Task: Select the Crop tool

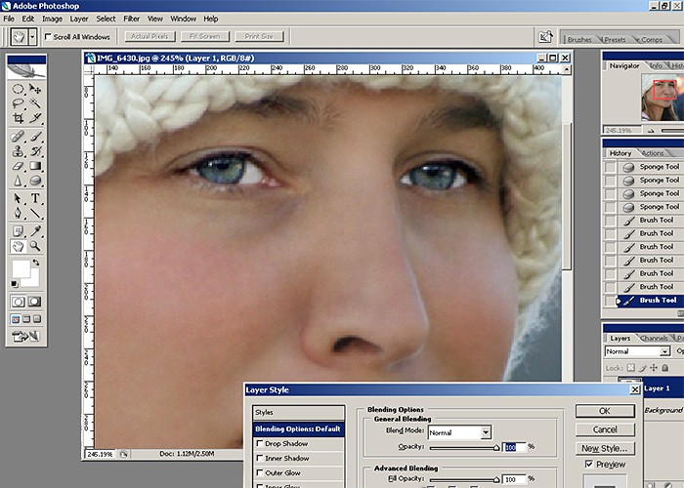Action: click(18, 118)
